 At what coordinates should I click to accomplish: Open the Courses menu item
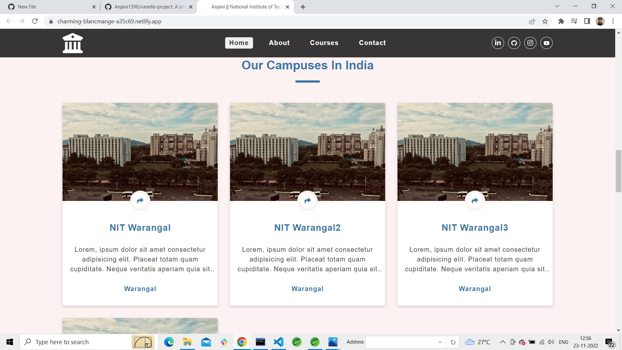click(324, 43)
